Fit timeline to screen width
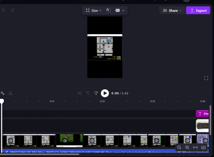 pyautogui.click(x=195, y=147)
